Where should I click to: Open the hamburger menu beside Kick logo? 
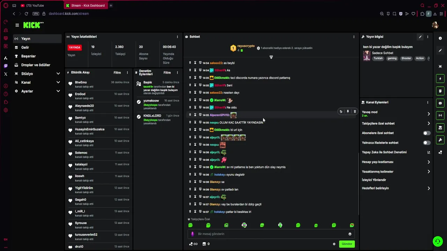click(17, 25)
